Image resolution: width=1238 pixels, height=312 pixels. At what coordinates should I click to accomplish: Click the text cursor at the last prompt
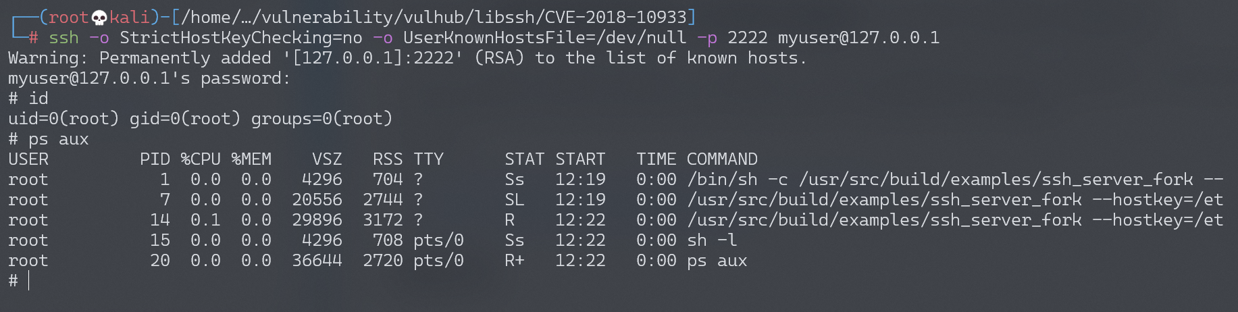(x=29, y=281)
